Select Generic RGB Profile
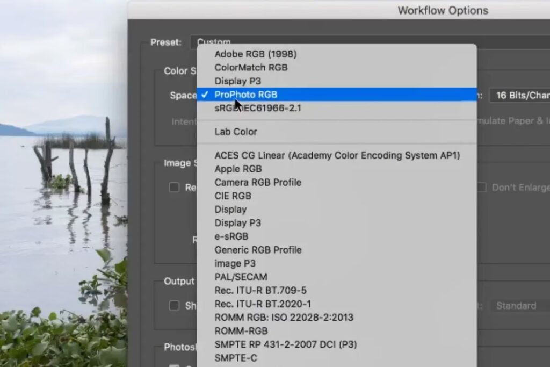 [x=258, y=250]
